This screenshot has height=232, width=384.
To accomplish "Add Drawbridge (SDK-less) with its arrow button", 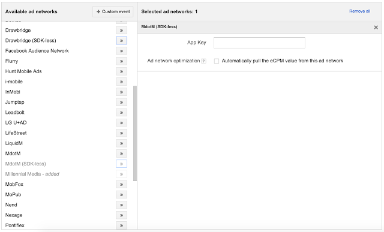I will tap(121, 41).
